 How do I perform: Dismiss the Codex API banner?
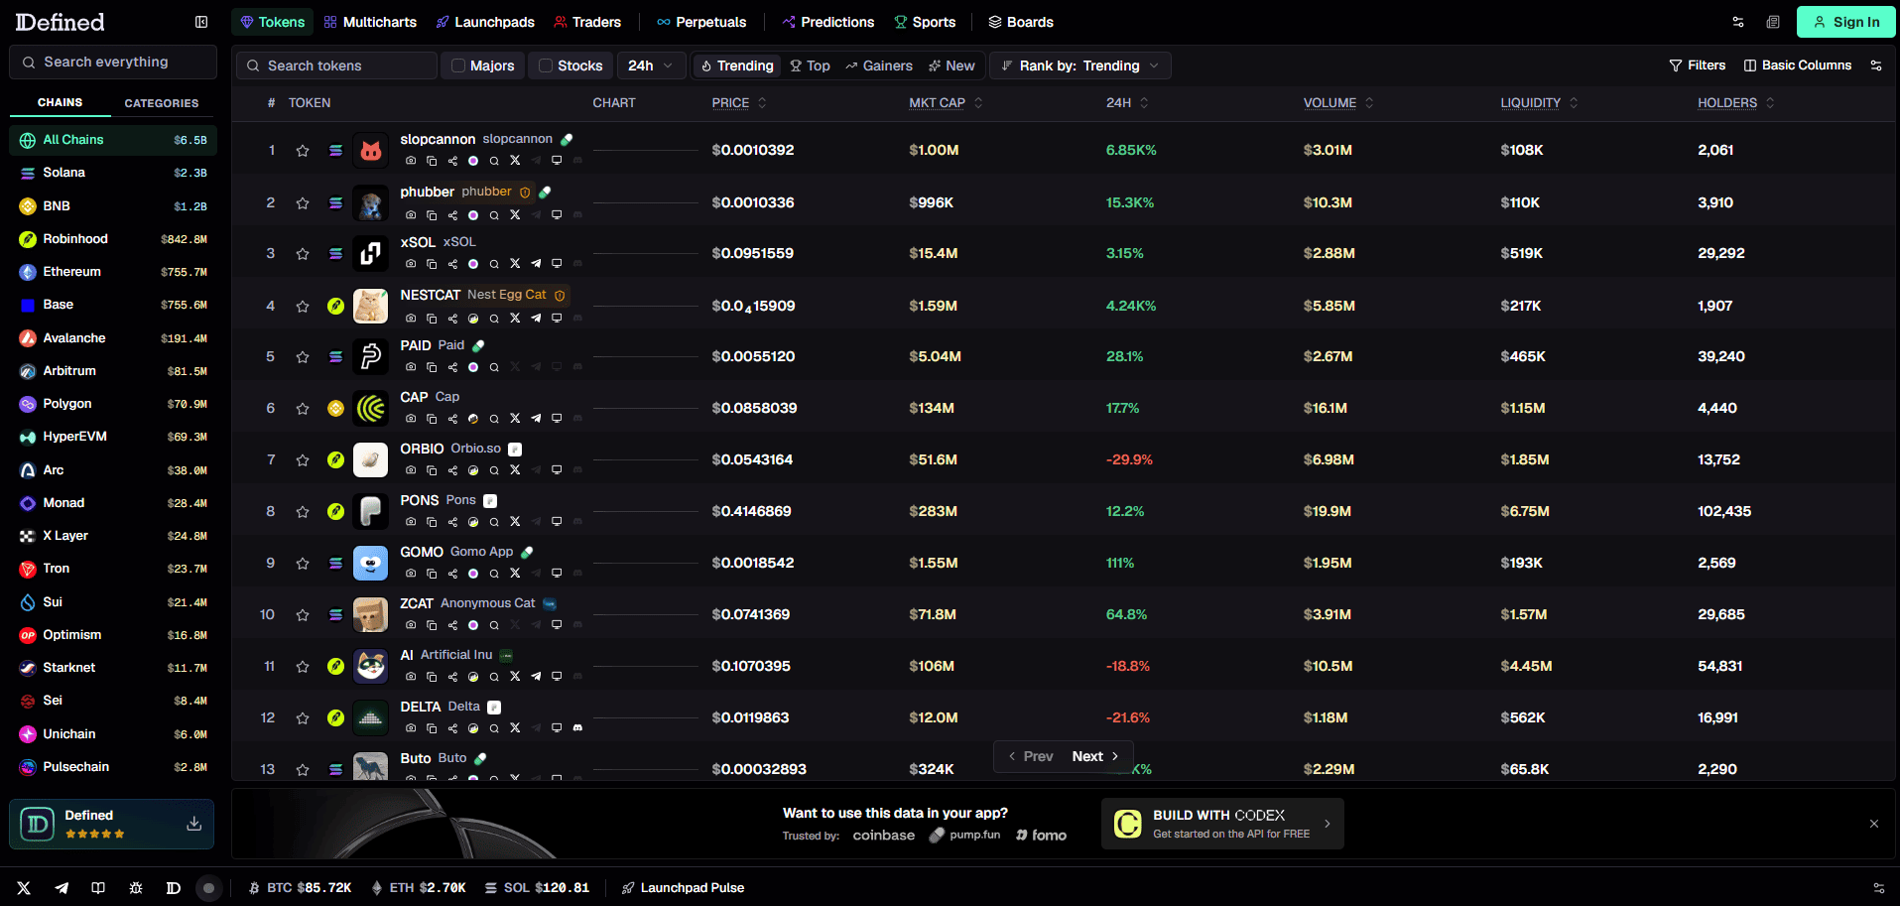[x=1874, y=824]
